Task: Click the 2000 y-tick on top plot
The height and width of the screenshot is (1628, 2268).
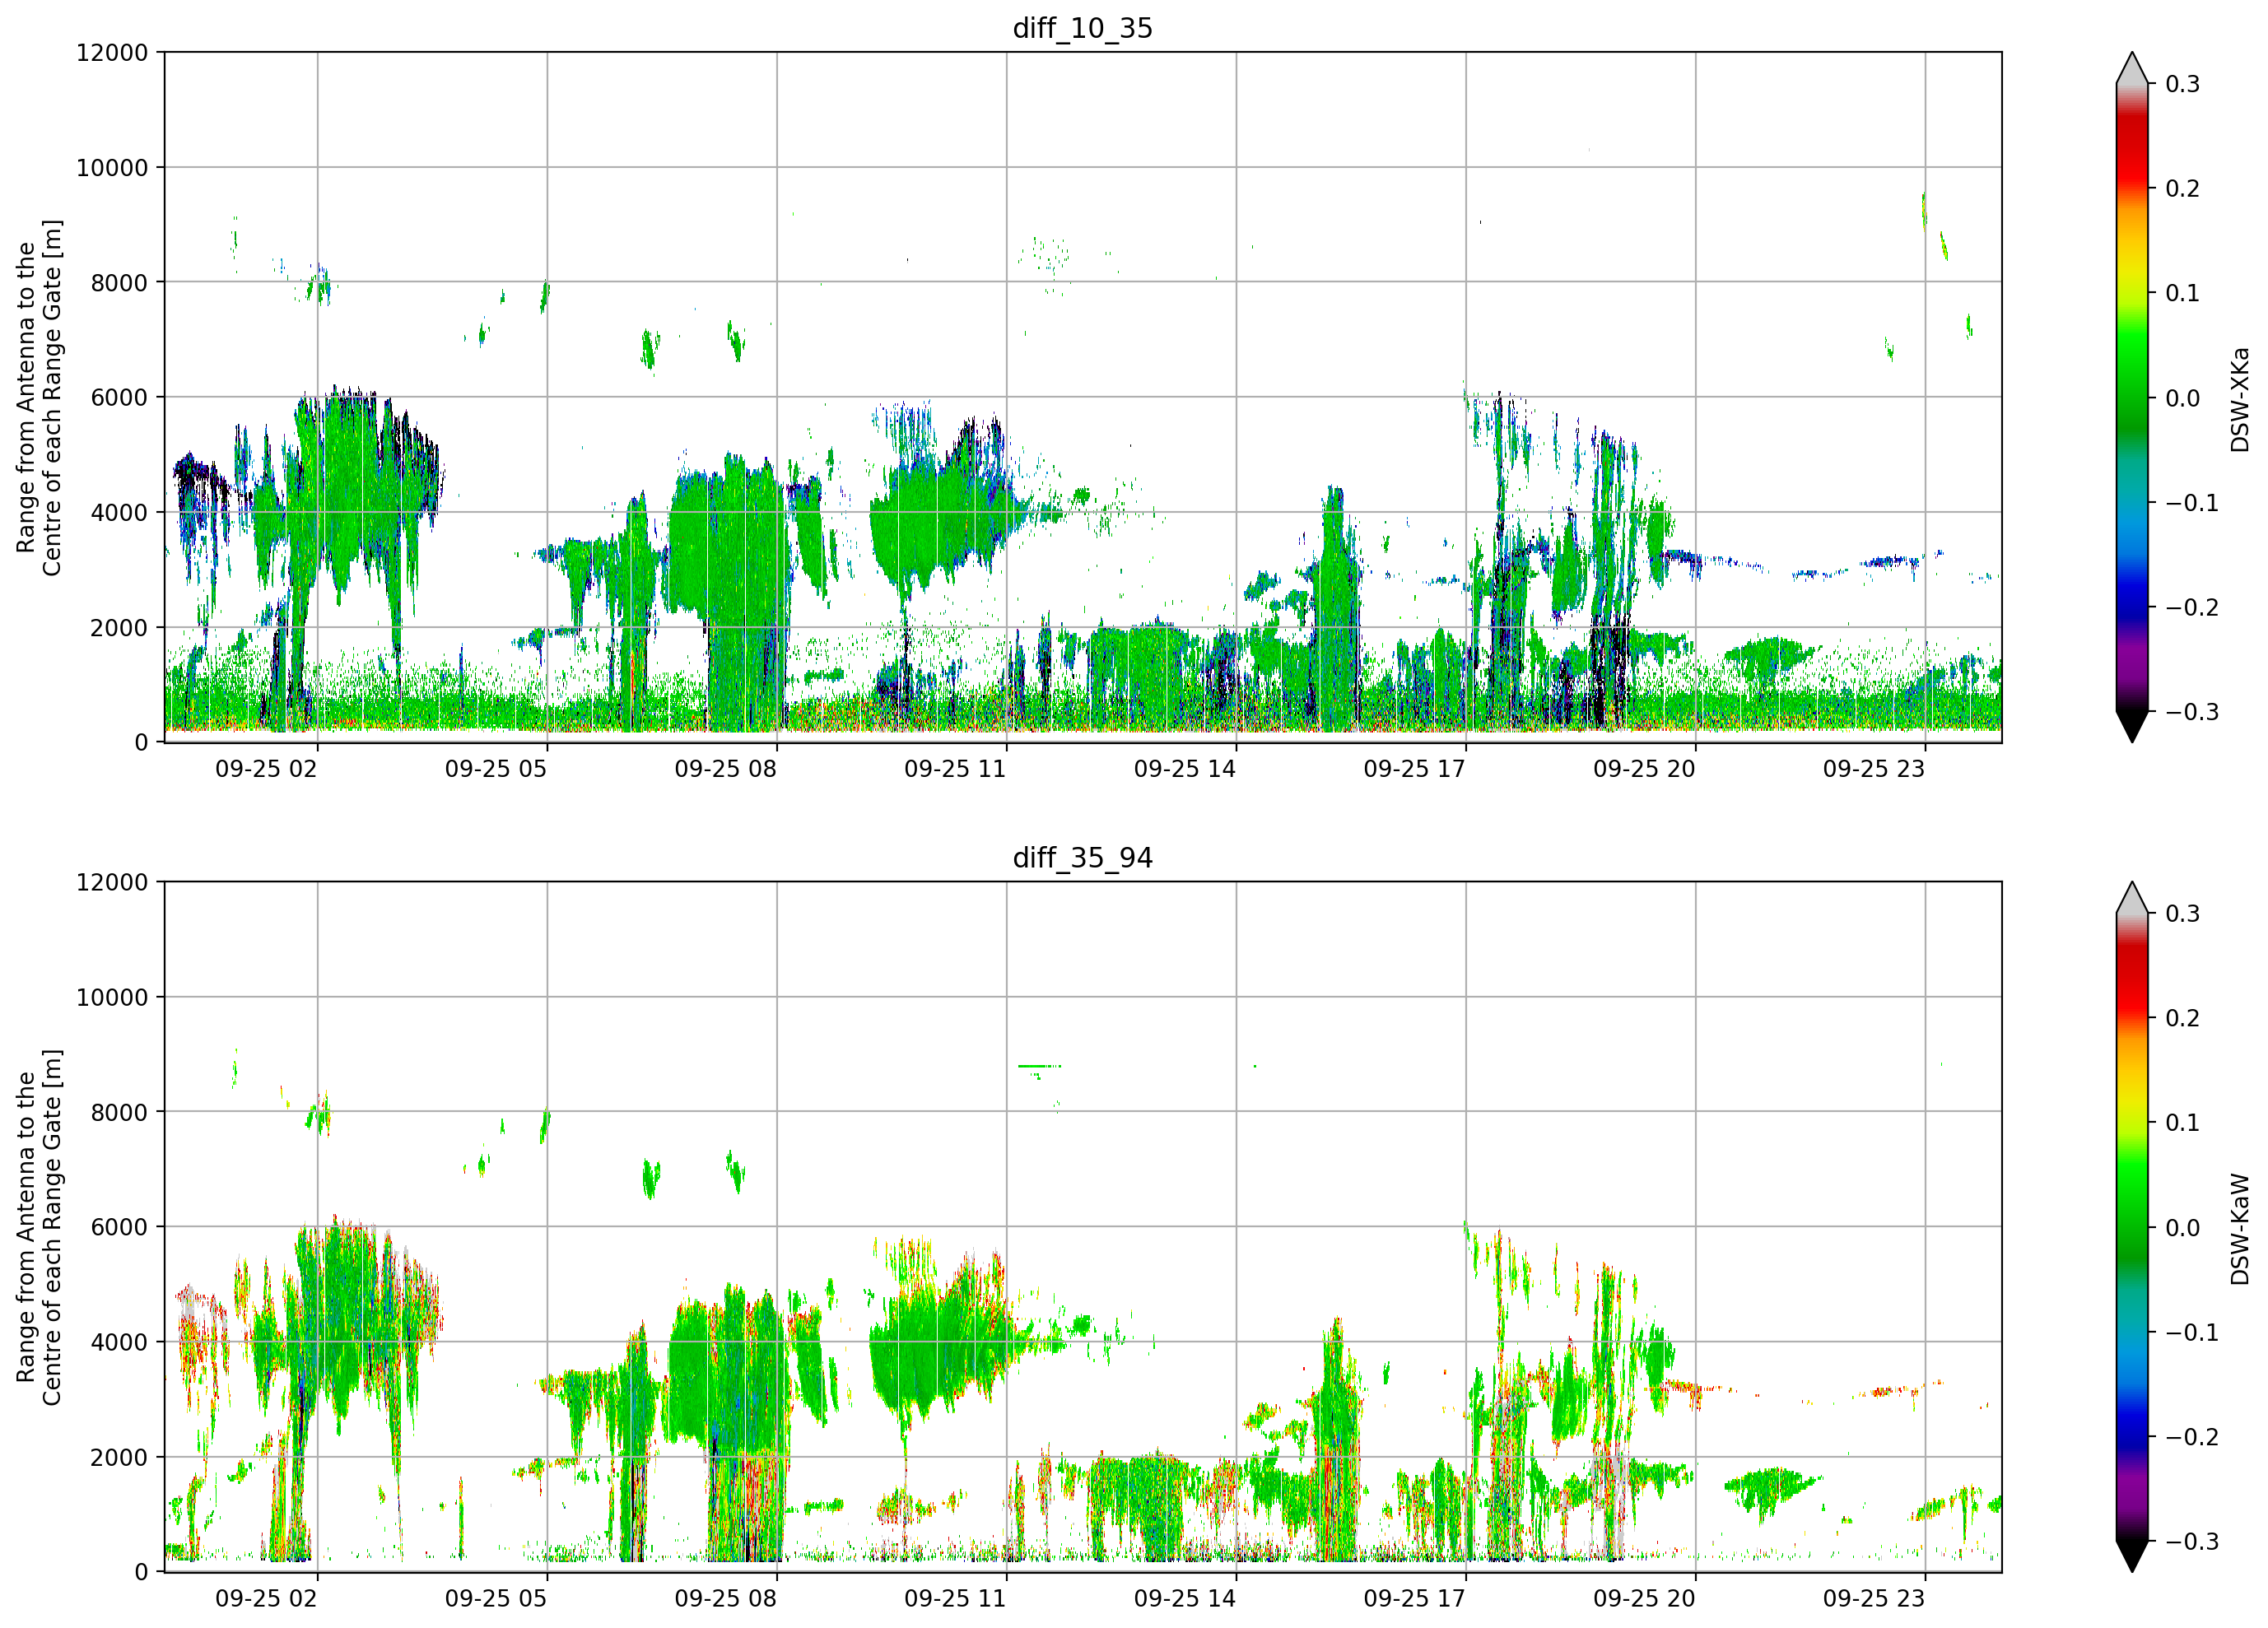Action: (x=119, y=628)
